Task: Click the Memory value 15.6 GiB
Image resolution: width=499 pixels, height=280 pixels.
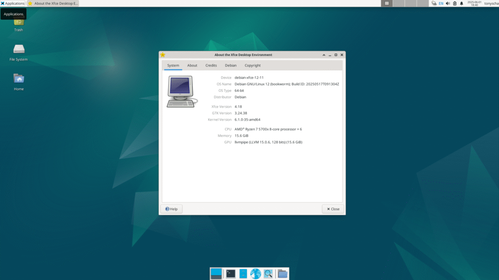Action: [x=241, y=136]
